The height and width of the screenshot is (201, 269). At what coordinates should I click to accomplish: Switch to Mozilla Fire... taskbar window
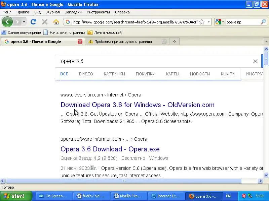coord(129,196)
